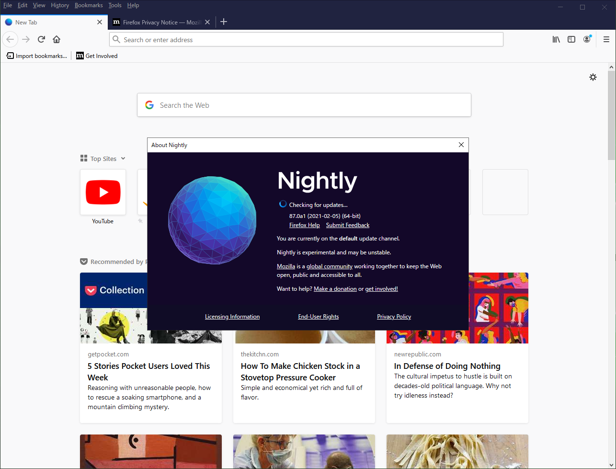Screen dimensions: 616x469
Task: Open the History menu
Action: (60, 5)
